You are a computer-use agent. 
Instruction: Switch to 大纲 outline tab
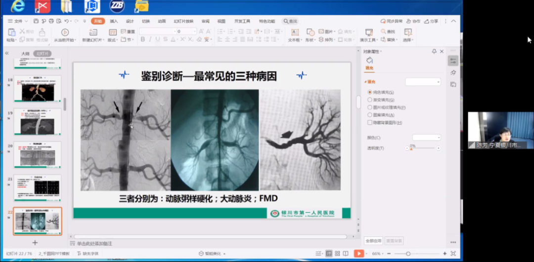coord(26,54)
